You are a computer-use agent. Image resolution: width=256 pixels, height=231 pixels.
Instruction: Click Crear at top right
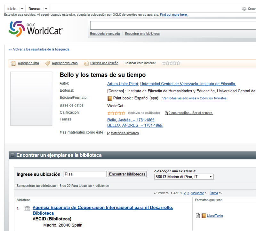pos(252,9)
